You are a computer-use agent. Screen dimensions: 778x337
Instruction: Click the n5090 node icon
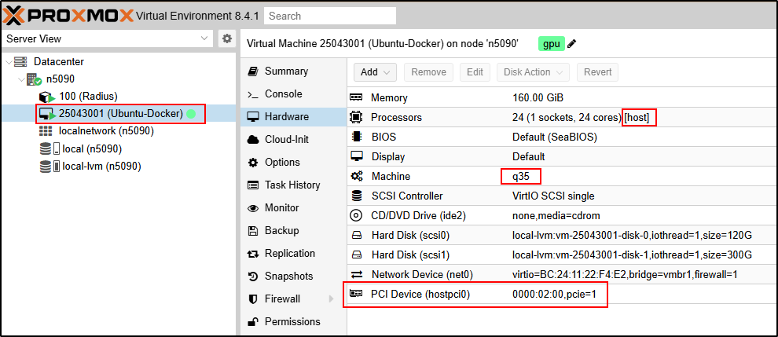coord(35,79)
